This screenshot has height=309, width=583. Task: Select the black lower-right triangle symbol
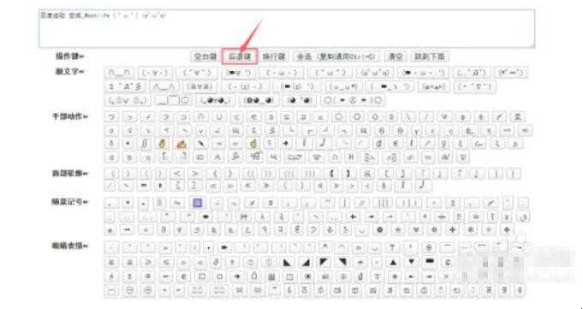(306, 263)
